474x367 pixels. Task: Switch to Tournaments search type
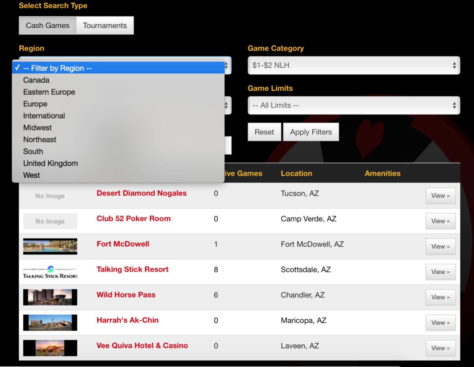[x=105, y=25]
